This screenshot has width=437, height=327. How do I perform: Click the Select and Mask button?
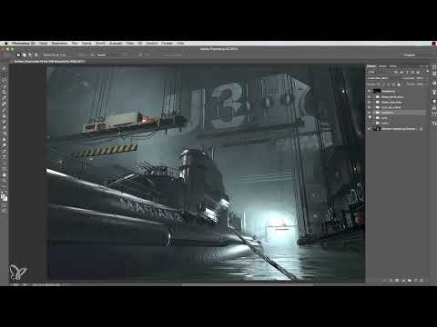coord(173,54)
